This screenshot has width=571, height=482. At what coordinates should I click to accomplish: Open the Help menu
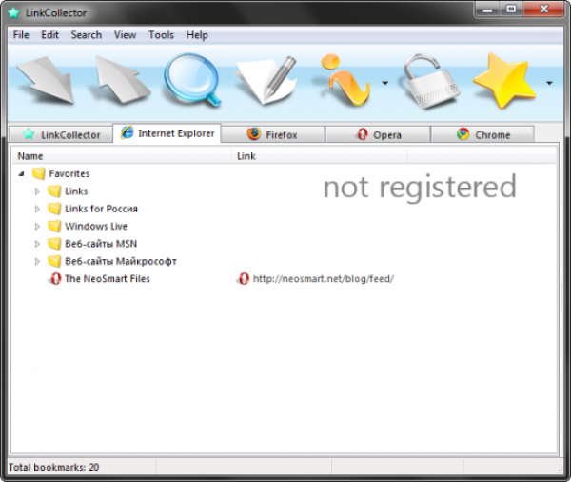click(x=197, y=35)
